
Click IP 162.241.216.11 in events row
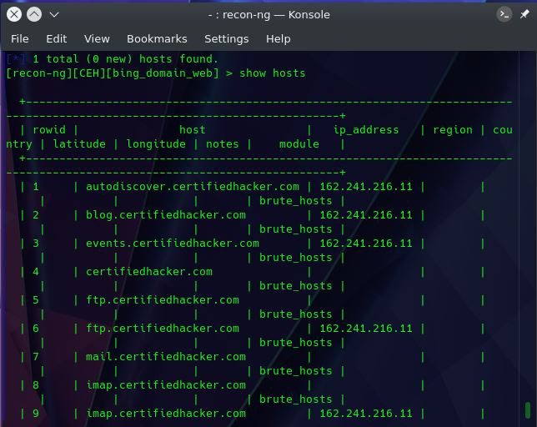pyautogui.click(x=366, y=244)
